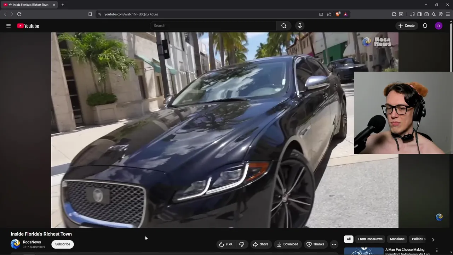Open more actions ellipsis beside Thanks
The height and width of the screenshot is (255, 453).
(334, 244)
